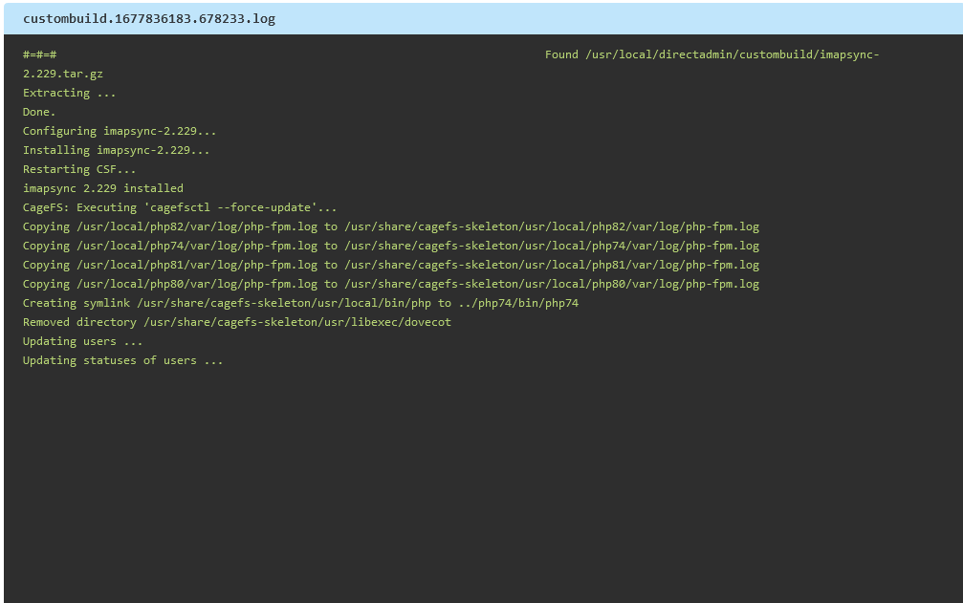Viewport: 963px width, 603px height.
Task: Click the custombuild.1677836183.678233.log title
Action: [x=149, y=19]
